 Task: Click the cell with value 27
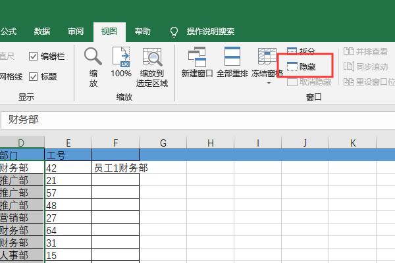(68, 218)
